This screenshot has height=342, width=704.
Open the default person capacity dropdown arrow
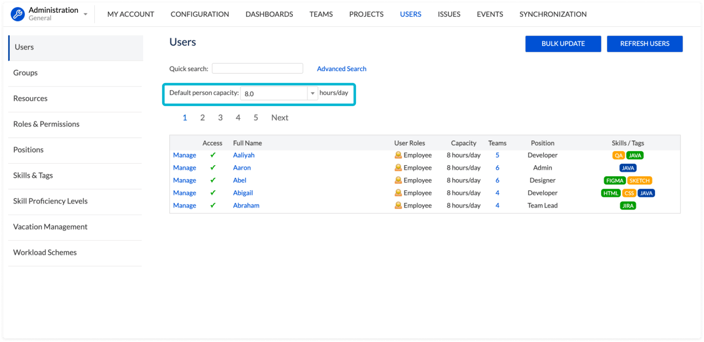pos(312,93)
